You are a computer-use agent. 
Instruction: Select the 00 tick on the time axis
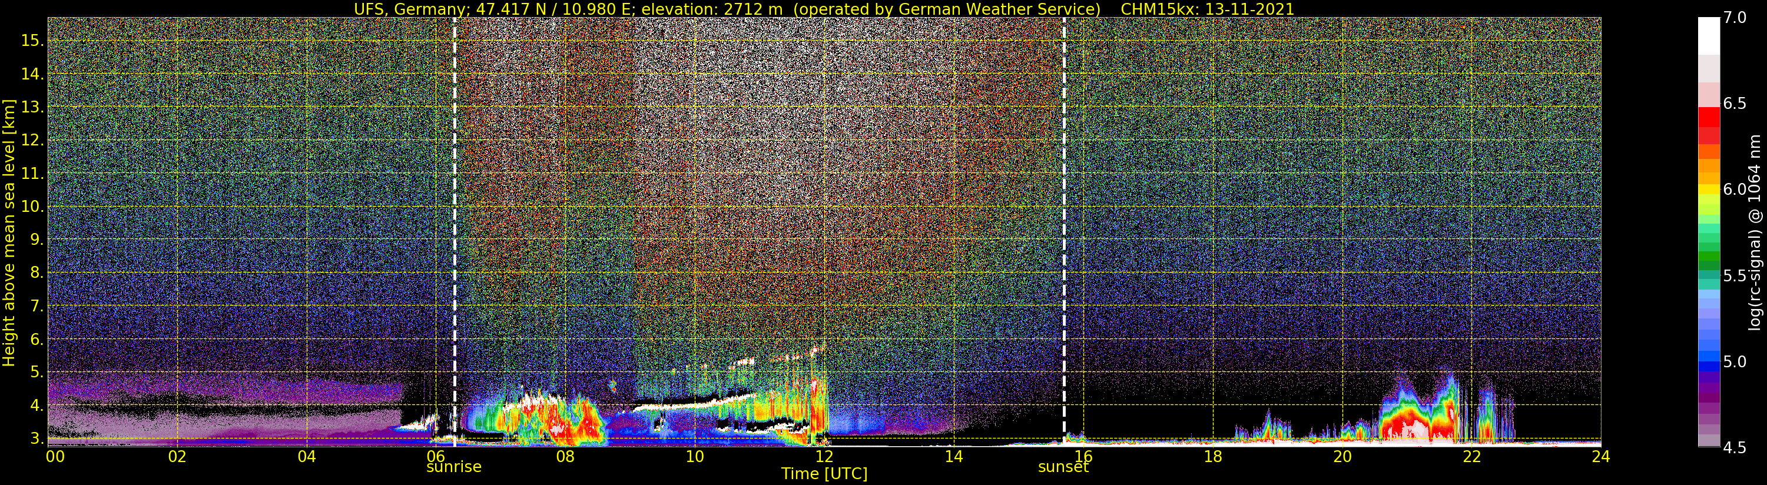pos(55,456)
